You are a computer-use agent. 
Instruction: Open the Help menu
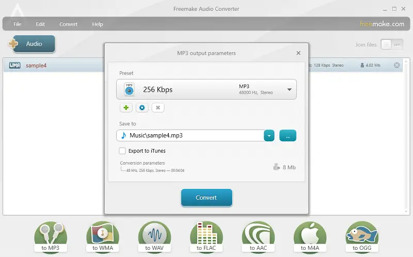[x=98, y=24]
